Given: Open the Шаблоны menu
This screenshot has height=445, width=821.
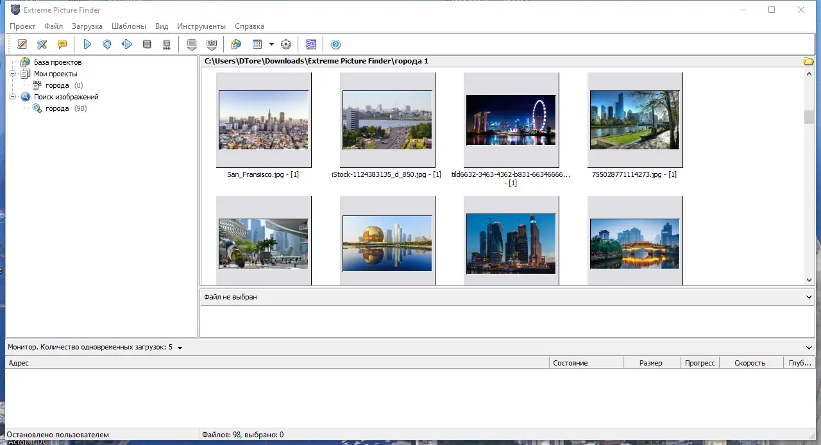Looking at the screenshot, I should [128, 26].
